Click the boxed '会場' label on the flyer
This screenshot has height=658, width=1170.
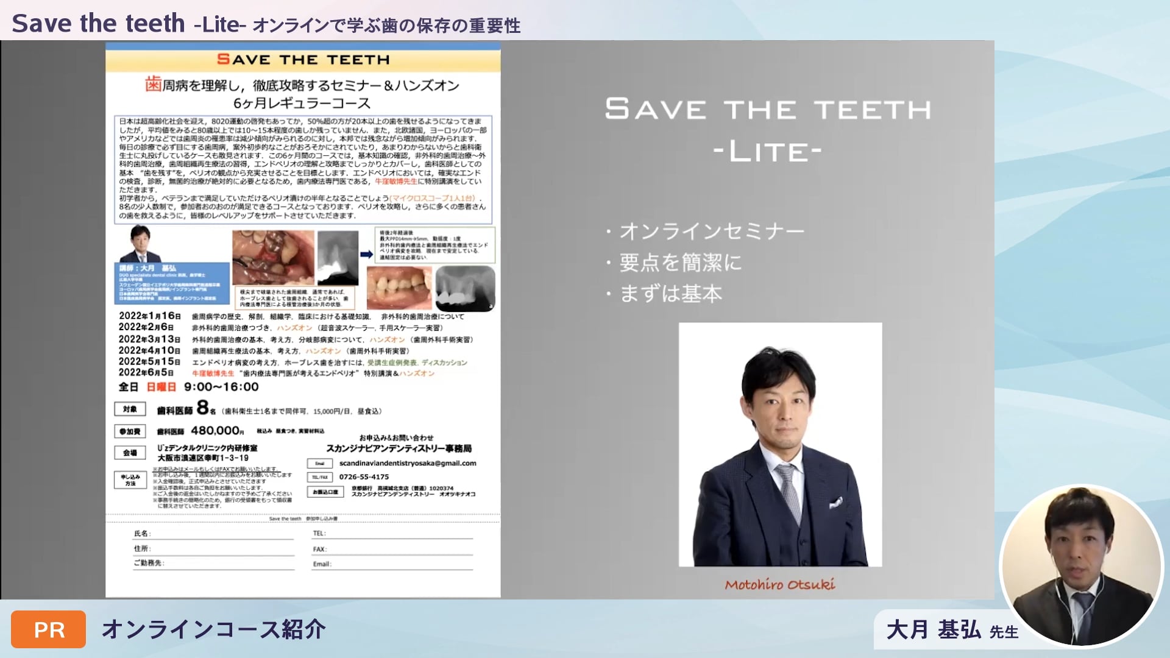(130, 453)
